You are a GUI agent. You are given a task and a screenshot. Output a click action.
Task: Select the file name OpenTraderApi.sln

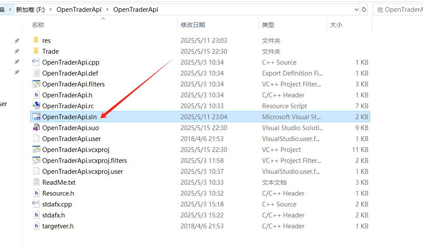69,117
